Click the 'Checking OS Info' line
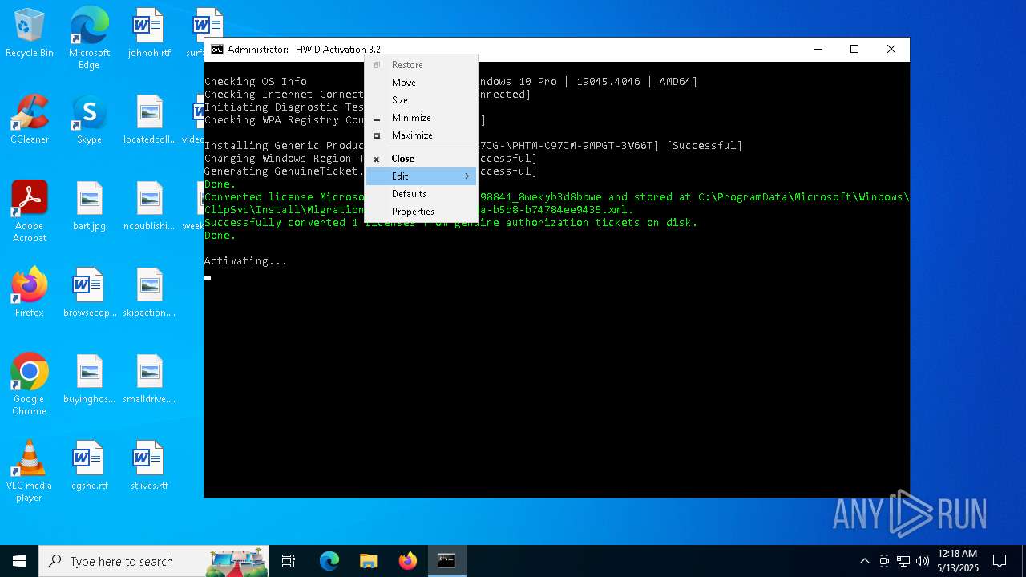The image size is (1026, 577). pyautogui.click(x=256, y=82)
